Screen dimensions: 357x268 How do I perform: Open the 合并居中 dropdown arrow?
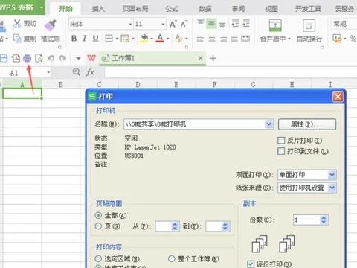[x=289, y=39]
